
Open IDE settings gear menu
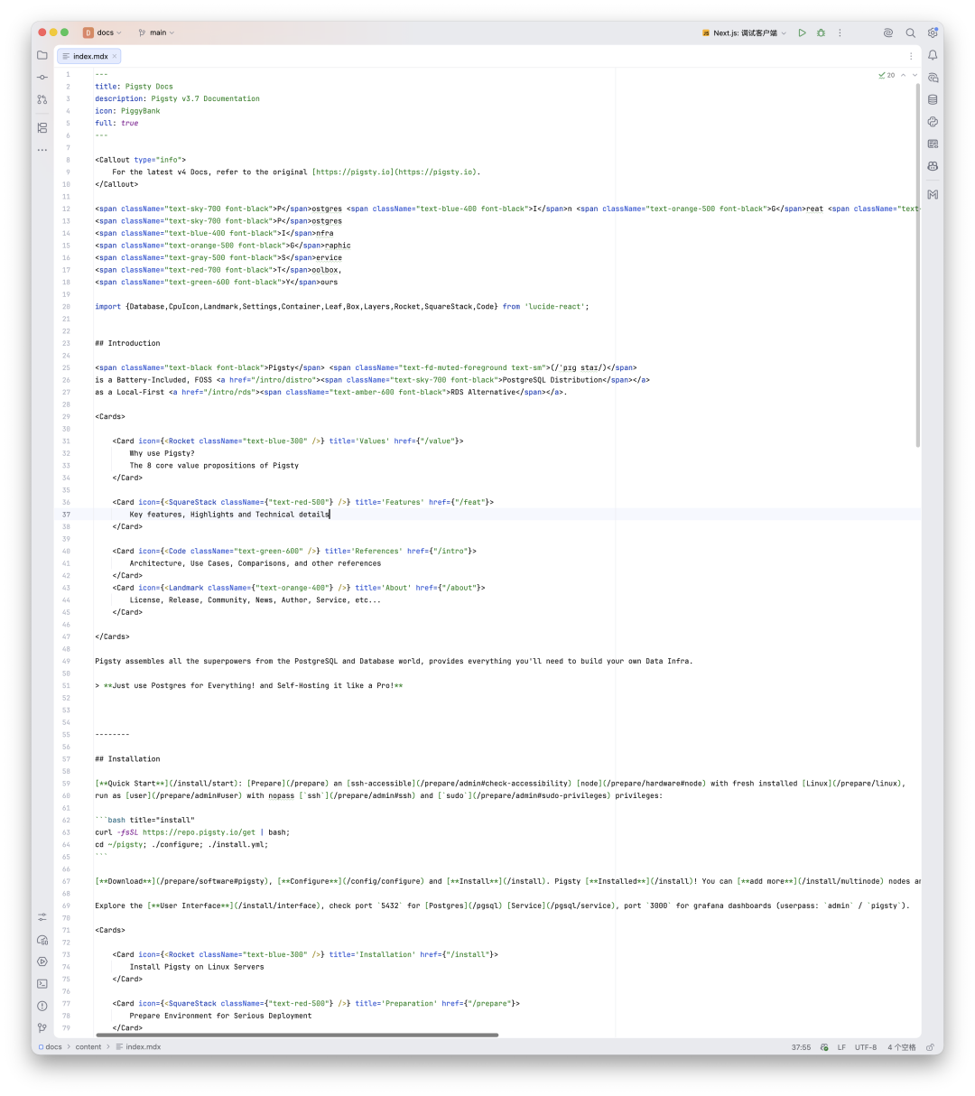tap(933, 33)
